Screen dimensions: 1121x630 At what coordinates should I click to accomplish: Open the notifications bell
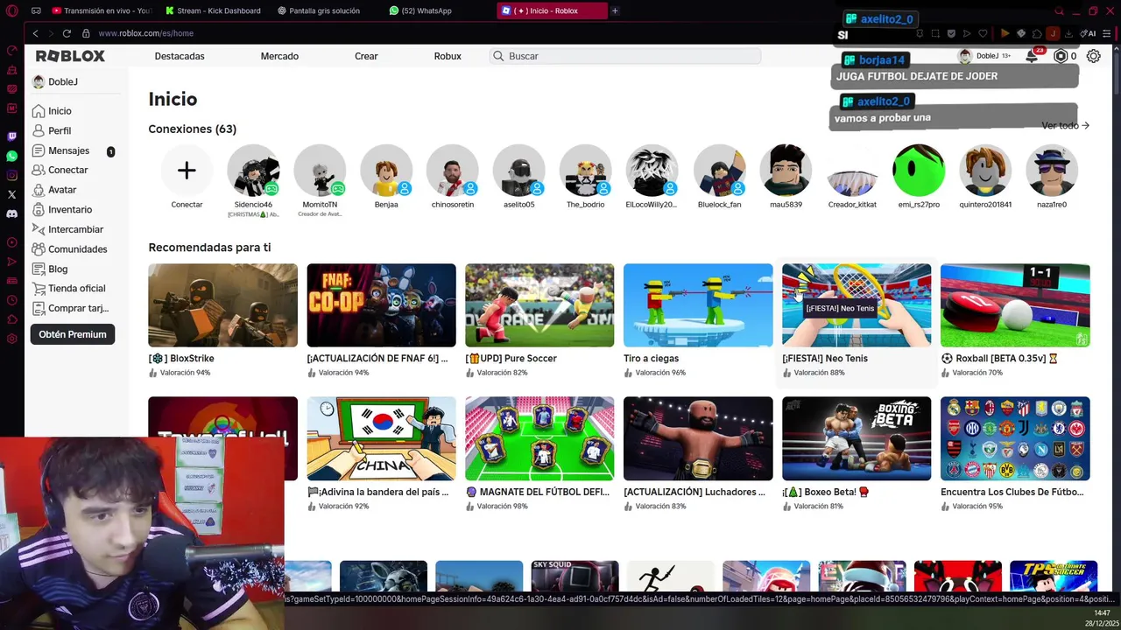pos(1033,56)
